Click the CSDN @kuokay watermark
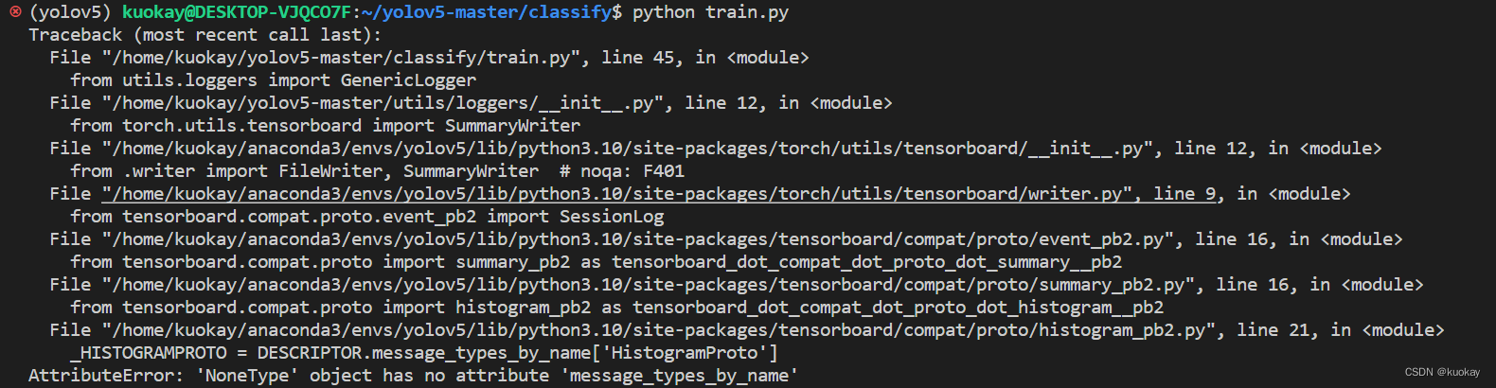1496x388 pixels. coord(1442,372)
